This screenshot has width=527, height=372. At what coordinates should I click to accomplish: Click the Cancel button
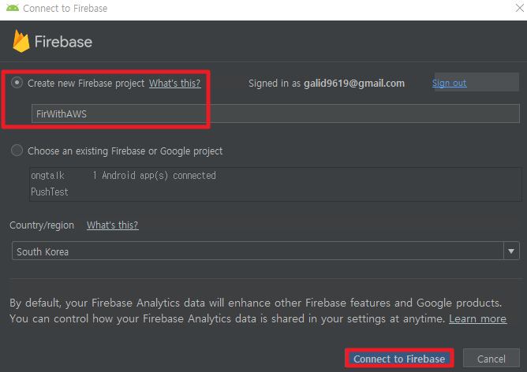pyautogui.click(x=491, y=359)
